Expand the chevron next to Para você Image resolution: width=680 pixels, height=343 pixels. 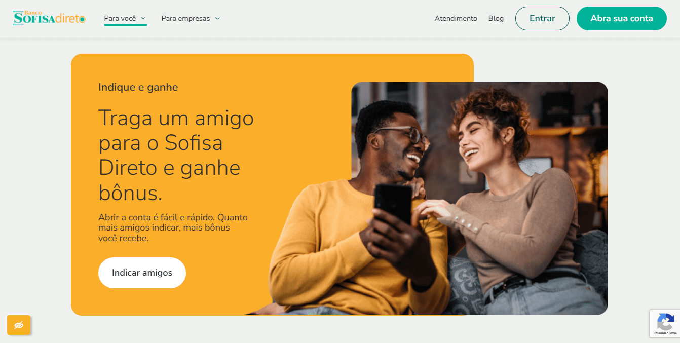pyautogui.click(x=143, y=18)
